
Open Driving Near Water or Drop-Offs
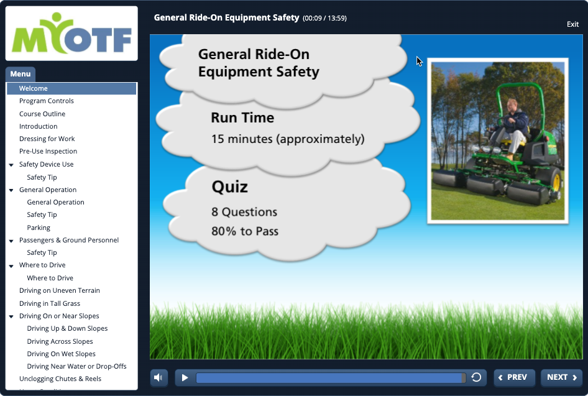(77, 366)
